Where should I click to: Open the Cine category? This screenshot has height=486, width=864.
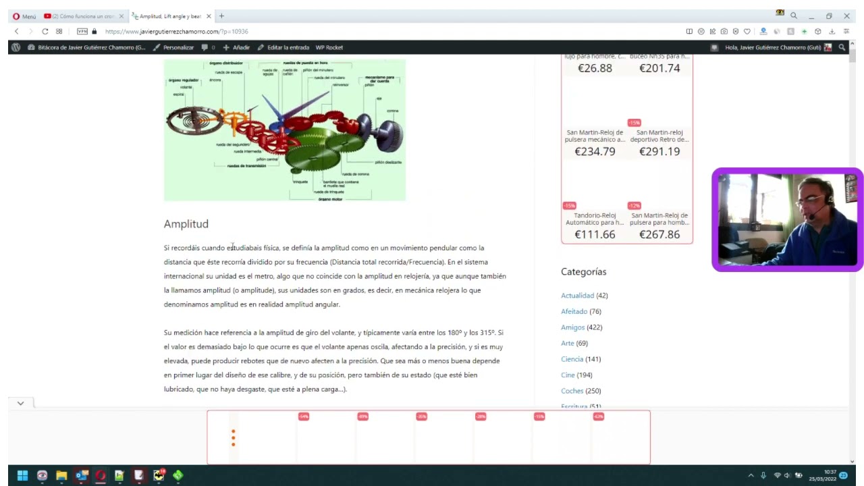568,375
